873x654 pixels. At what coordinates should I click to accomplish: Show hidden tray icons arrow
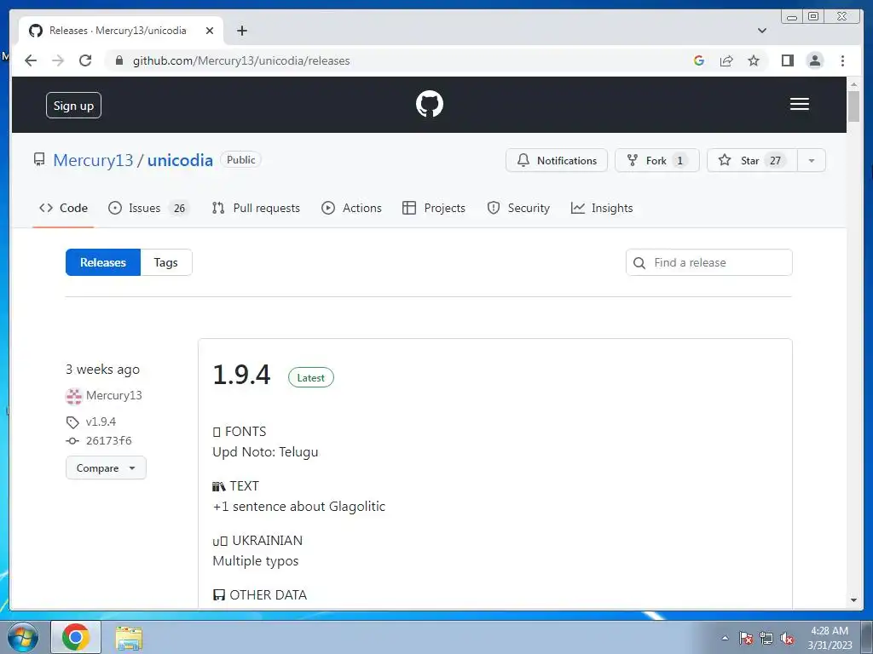[x=725, y=639]
